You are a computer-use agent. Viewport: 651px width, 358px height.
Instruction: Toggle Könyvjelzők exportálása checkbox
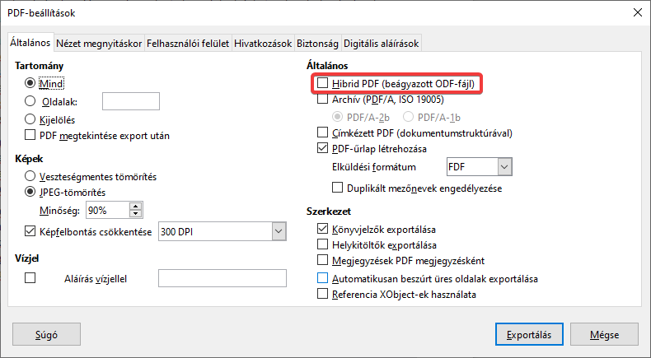[323, 229]
